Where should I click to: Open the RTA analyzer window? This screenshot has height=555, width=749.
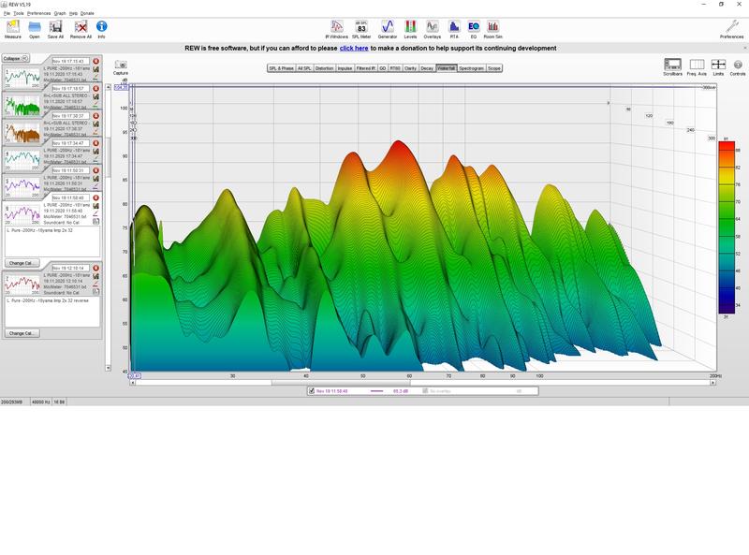454,27
